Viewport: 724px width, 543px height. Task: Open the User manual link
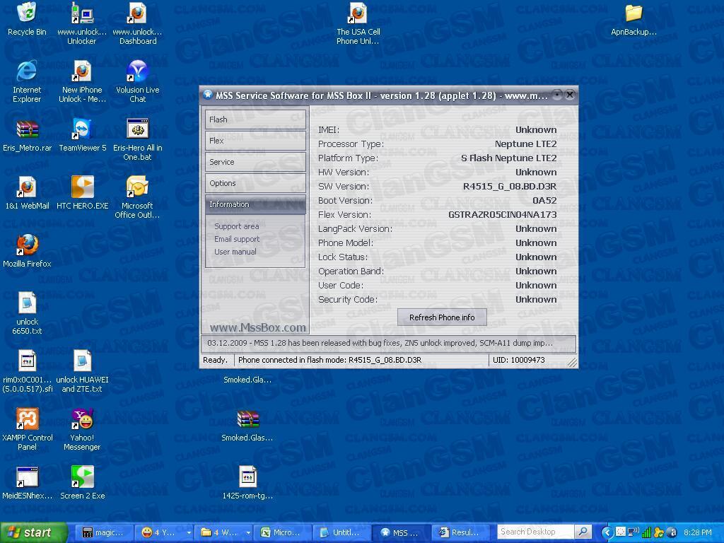click(x=235, y=252)
